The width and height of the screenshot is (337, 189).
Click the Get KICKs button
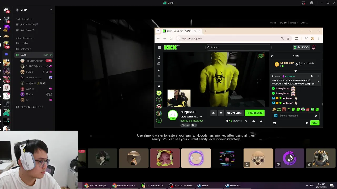click(x=301, y=47)
